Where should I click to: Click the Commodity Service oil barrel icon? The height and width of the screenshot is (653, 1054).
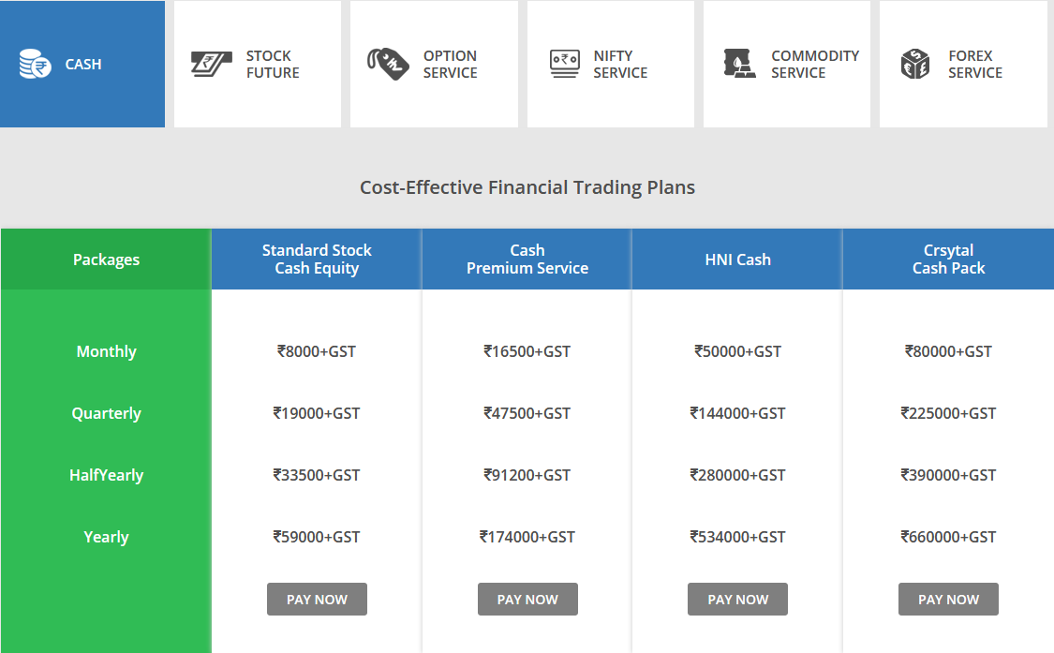pyautogui.click(x=740, y=65)
